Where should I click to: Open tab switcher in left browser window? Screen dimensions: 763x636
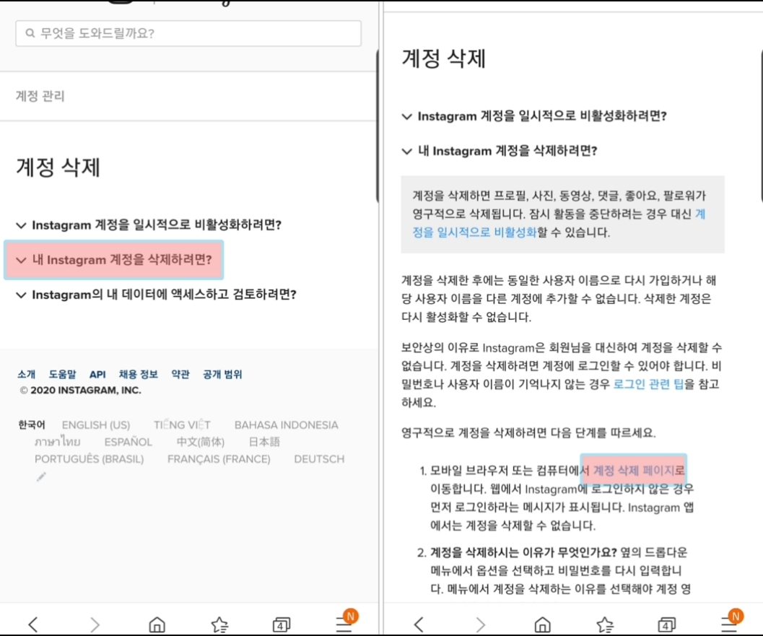pyautogui.click(x=282, y=624)
